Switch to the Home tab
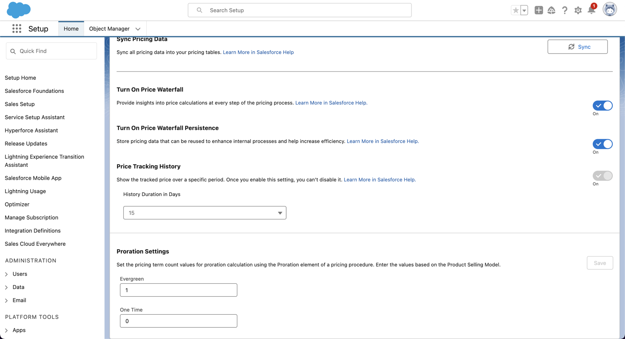Screen dimensions: 625x339 71,28
